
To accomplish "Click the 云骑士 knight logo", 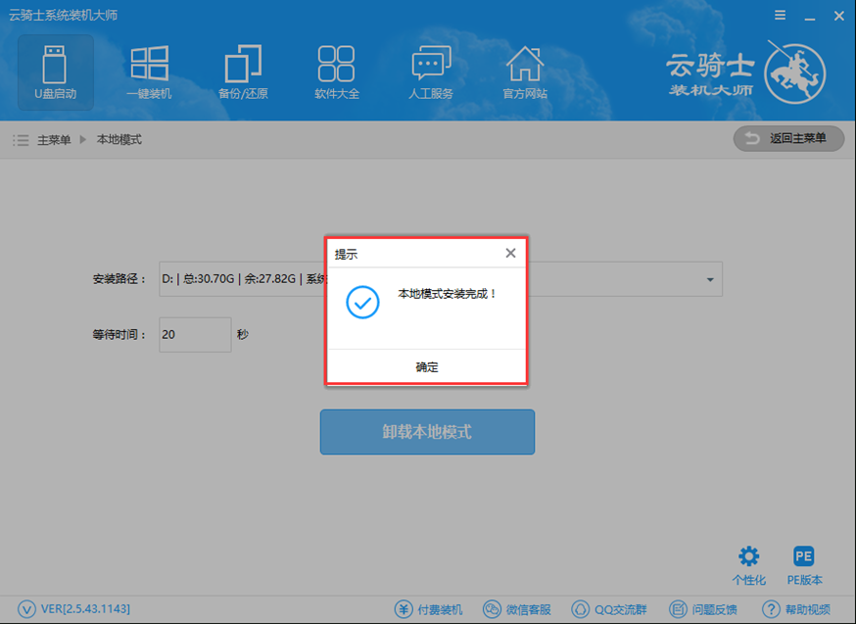I will tap(794, 72).
